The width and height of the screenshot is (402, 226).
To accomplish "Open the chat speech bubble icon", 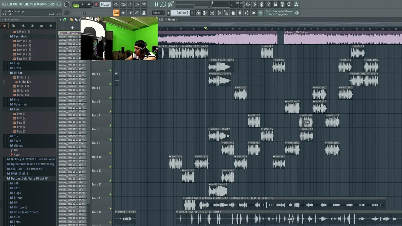I will pyautogui.click(x=289, y=4).
